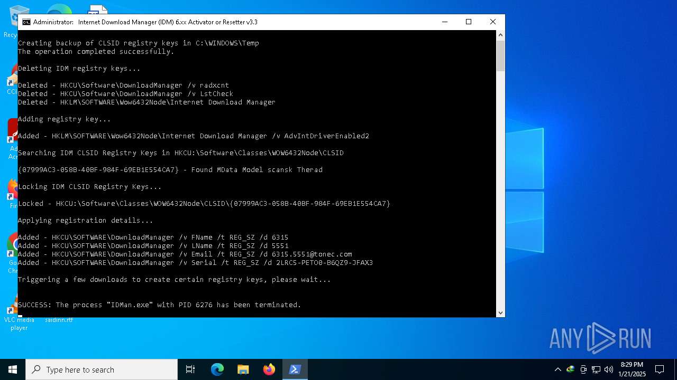Viewport: 677px width, 380px height.
Task: Click the console vertical scrollbar thumb
Action: (500, 55)
